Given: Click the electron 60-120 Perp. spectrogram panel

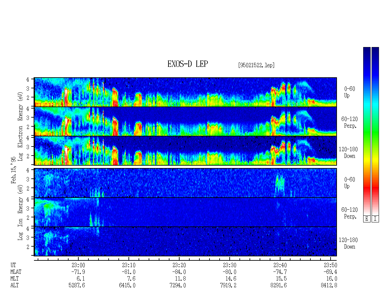Looking at the screenshot, I should coord(185,121).
